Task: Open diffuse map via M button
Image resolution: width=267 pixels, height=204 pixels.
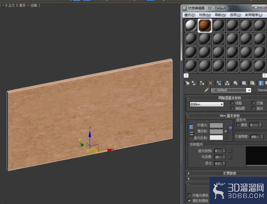Action: click(226, 131)
